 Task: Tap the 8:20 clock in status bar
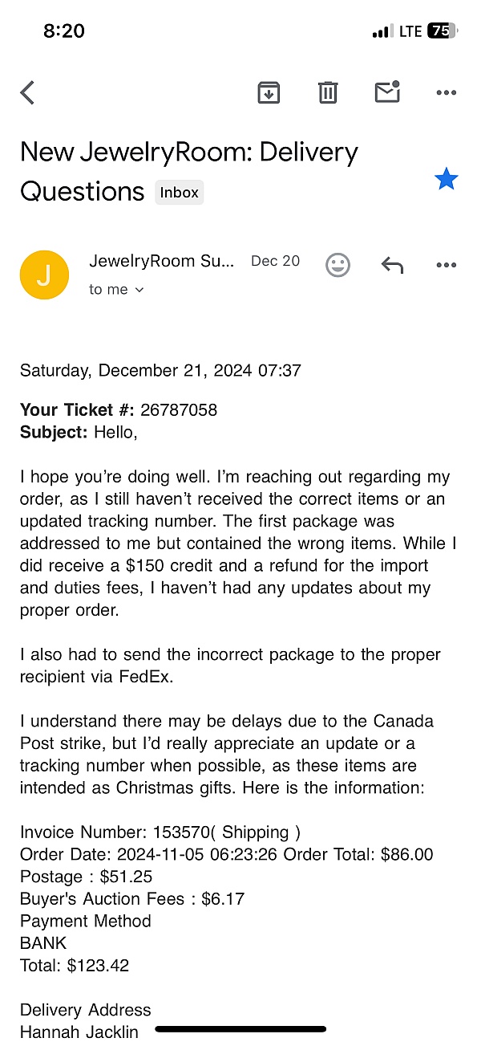point(64,31)
